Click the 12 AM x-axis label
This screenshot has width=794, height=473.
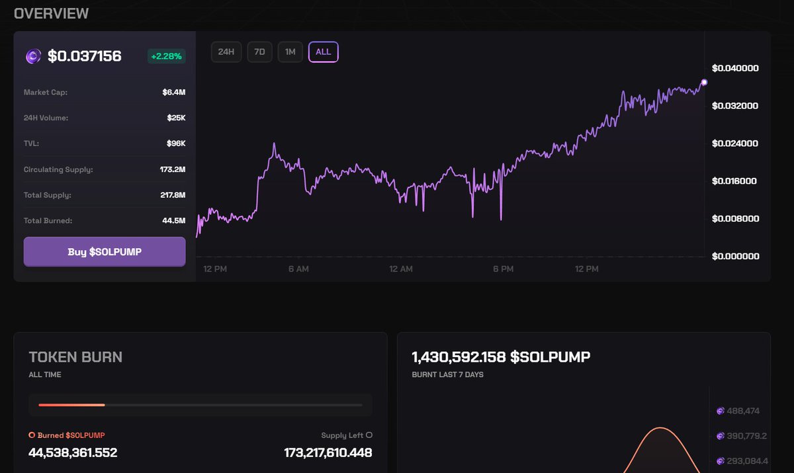401,269
